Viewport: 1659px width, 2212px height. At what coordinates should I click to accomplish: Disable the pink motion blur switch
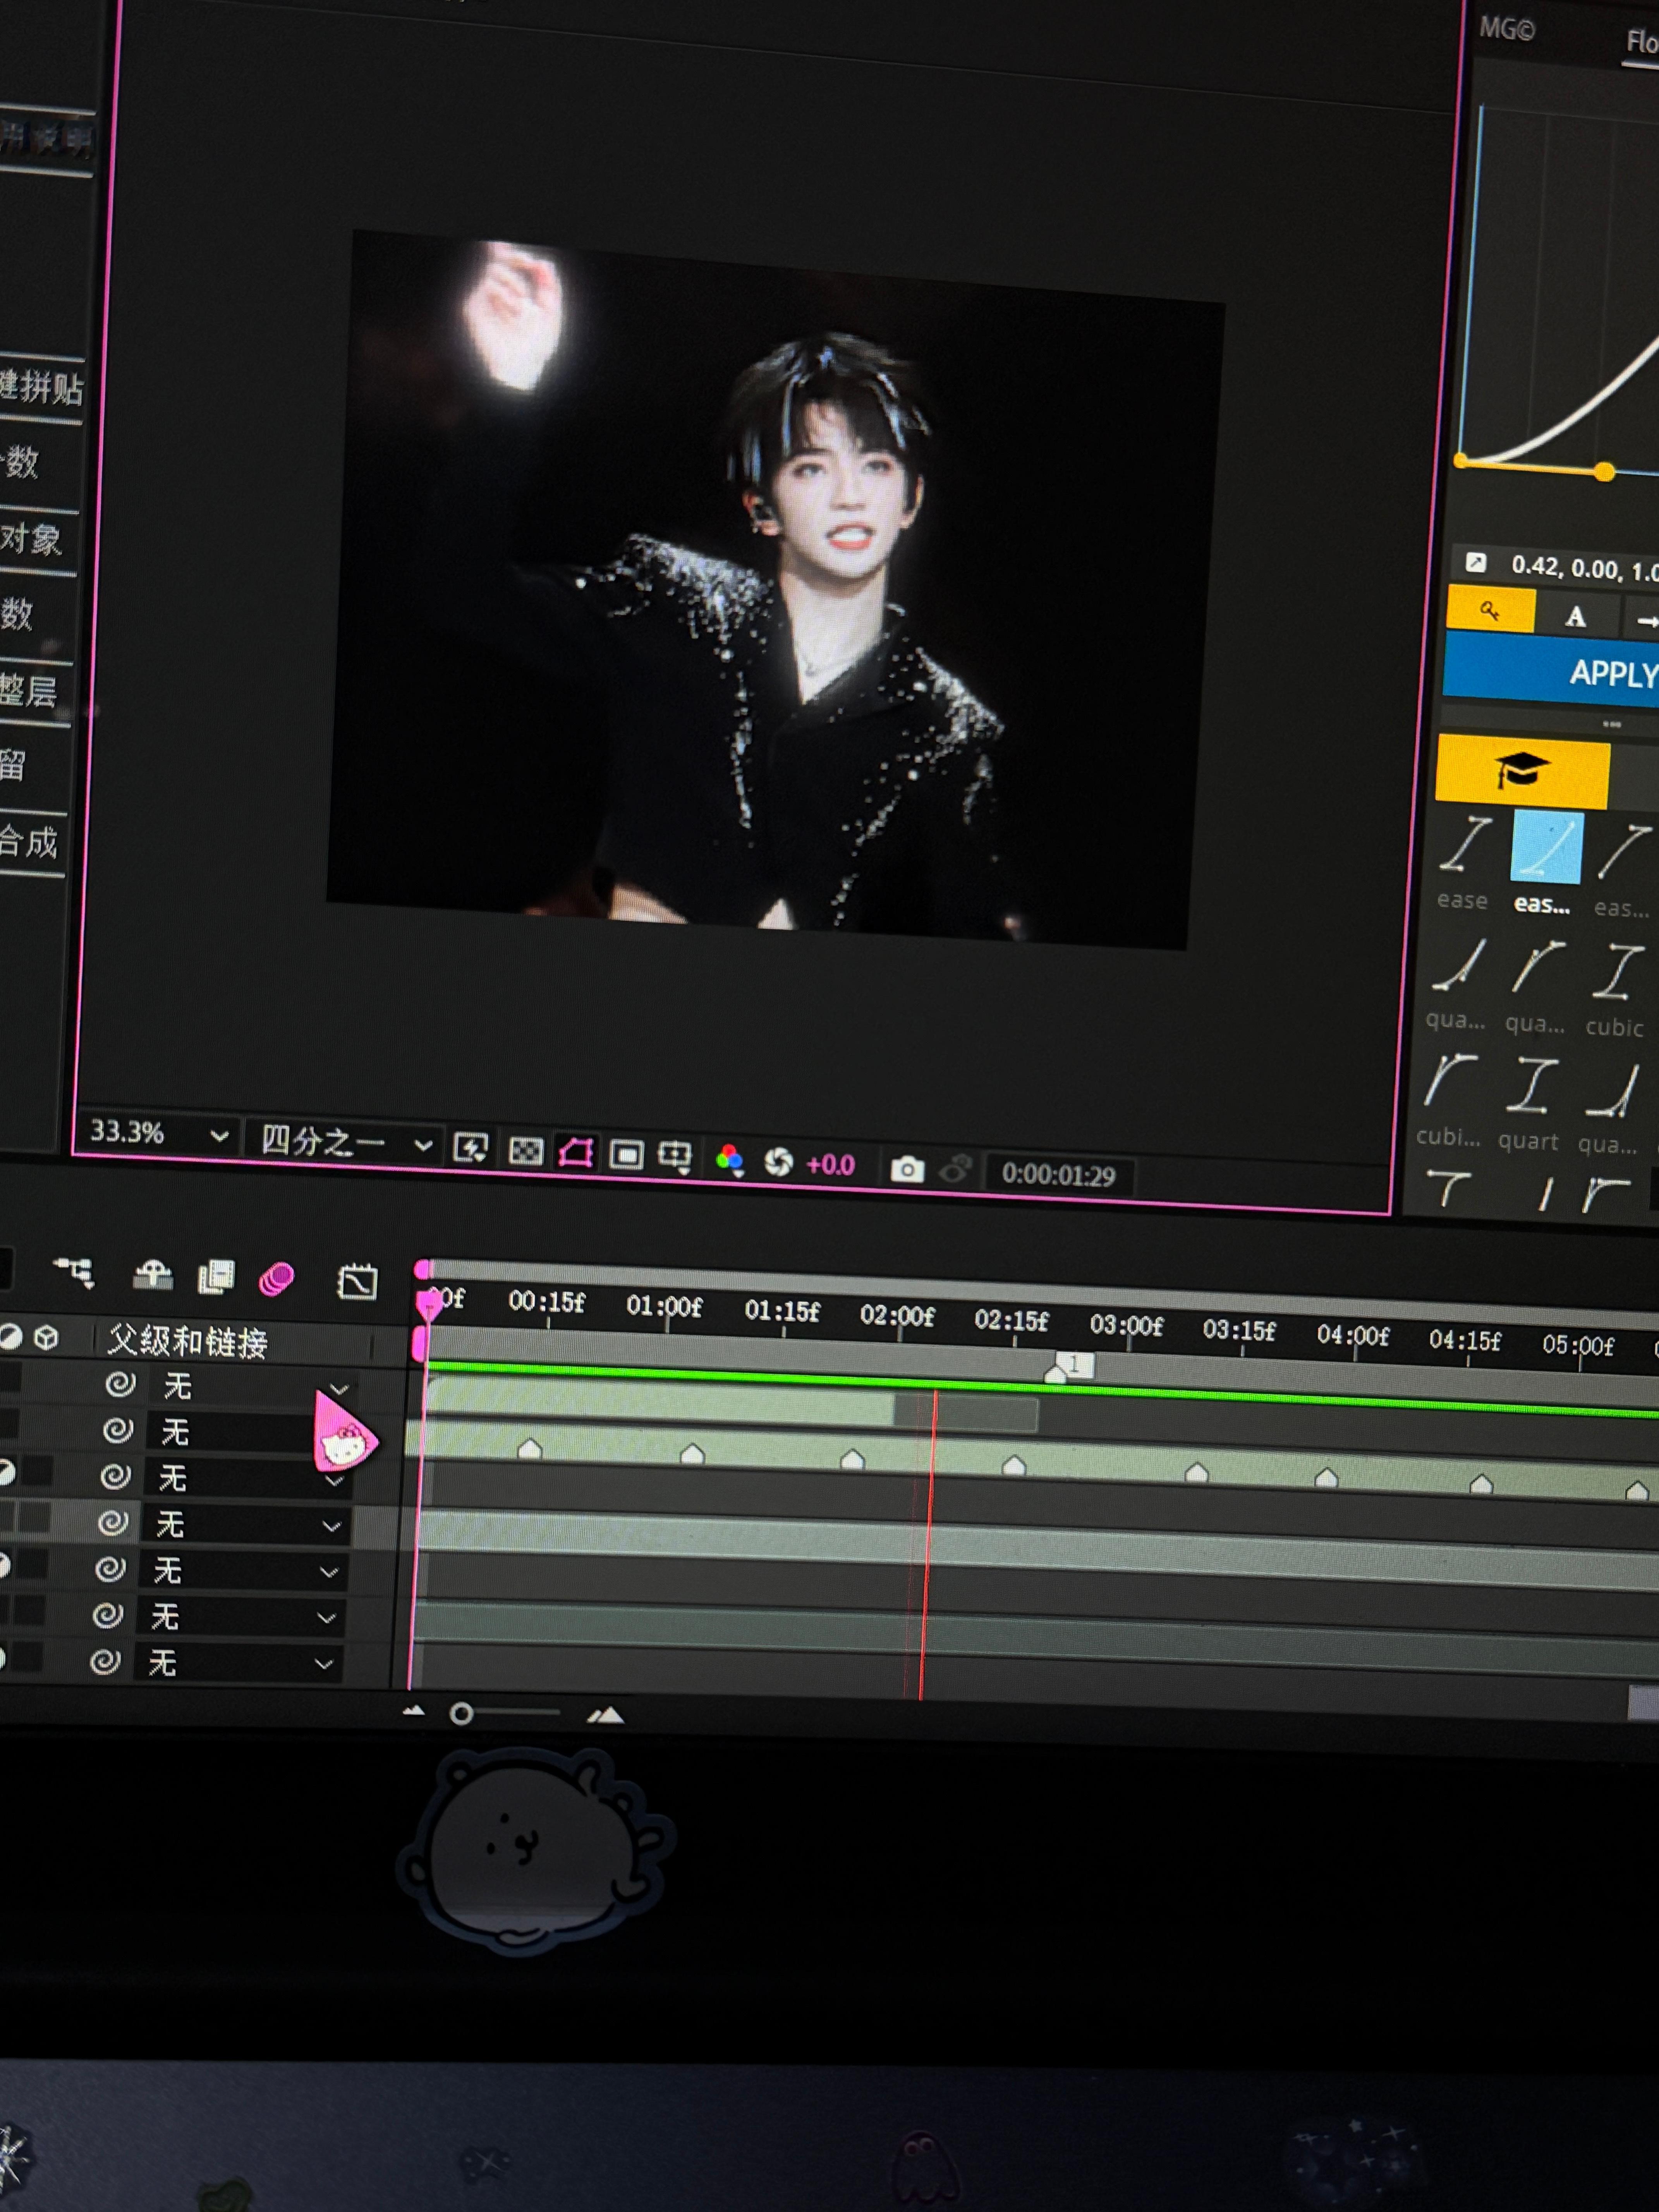277,1279
